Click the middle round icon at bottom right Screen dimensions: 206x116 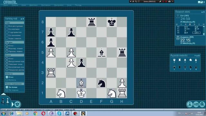coord(196,104)
